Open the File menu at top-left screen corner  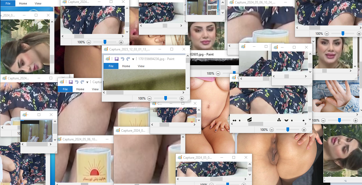8,3
